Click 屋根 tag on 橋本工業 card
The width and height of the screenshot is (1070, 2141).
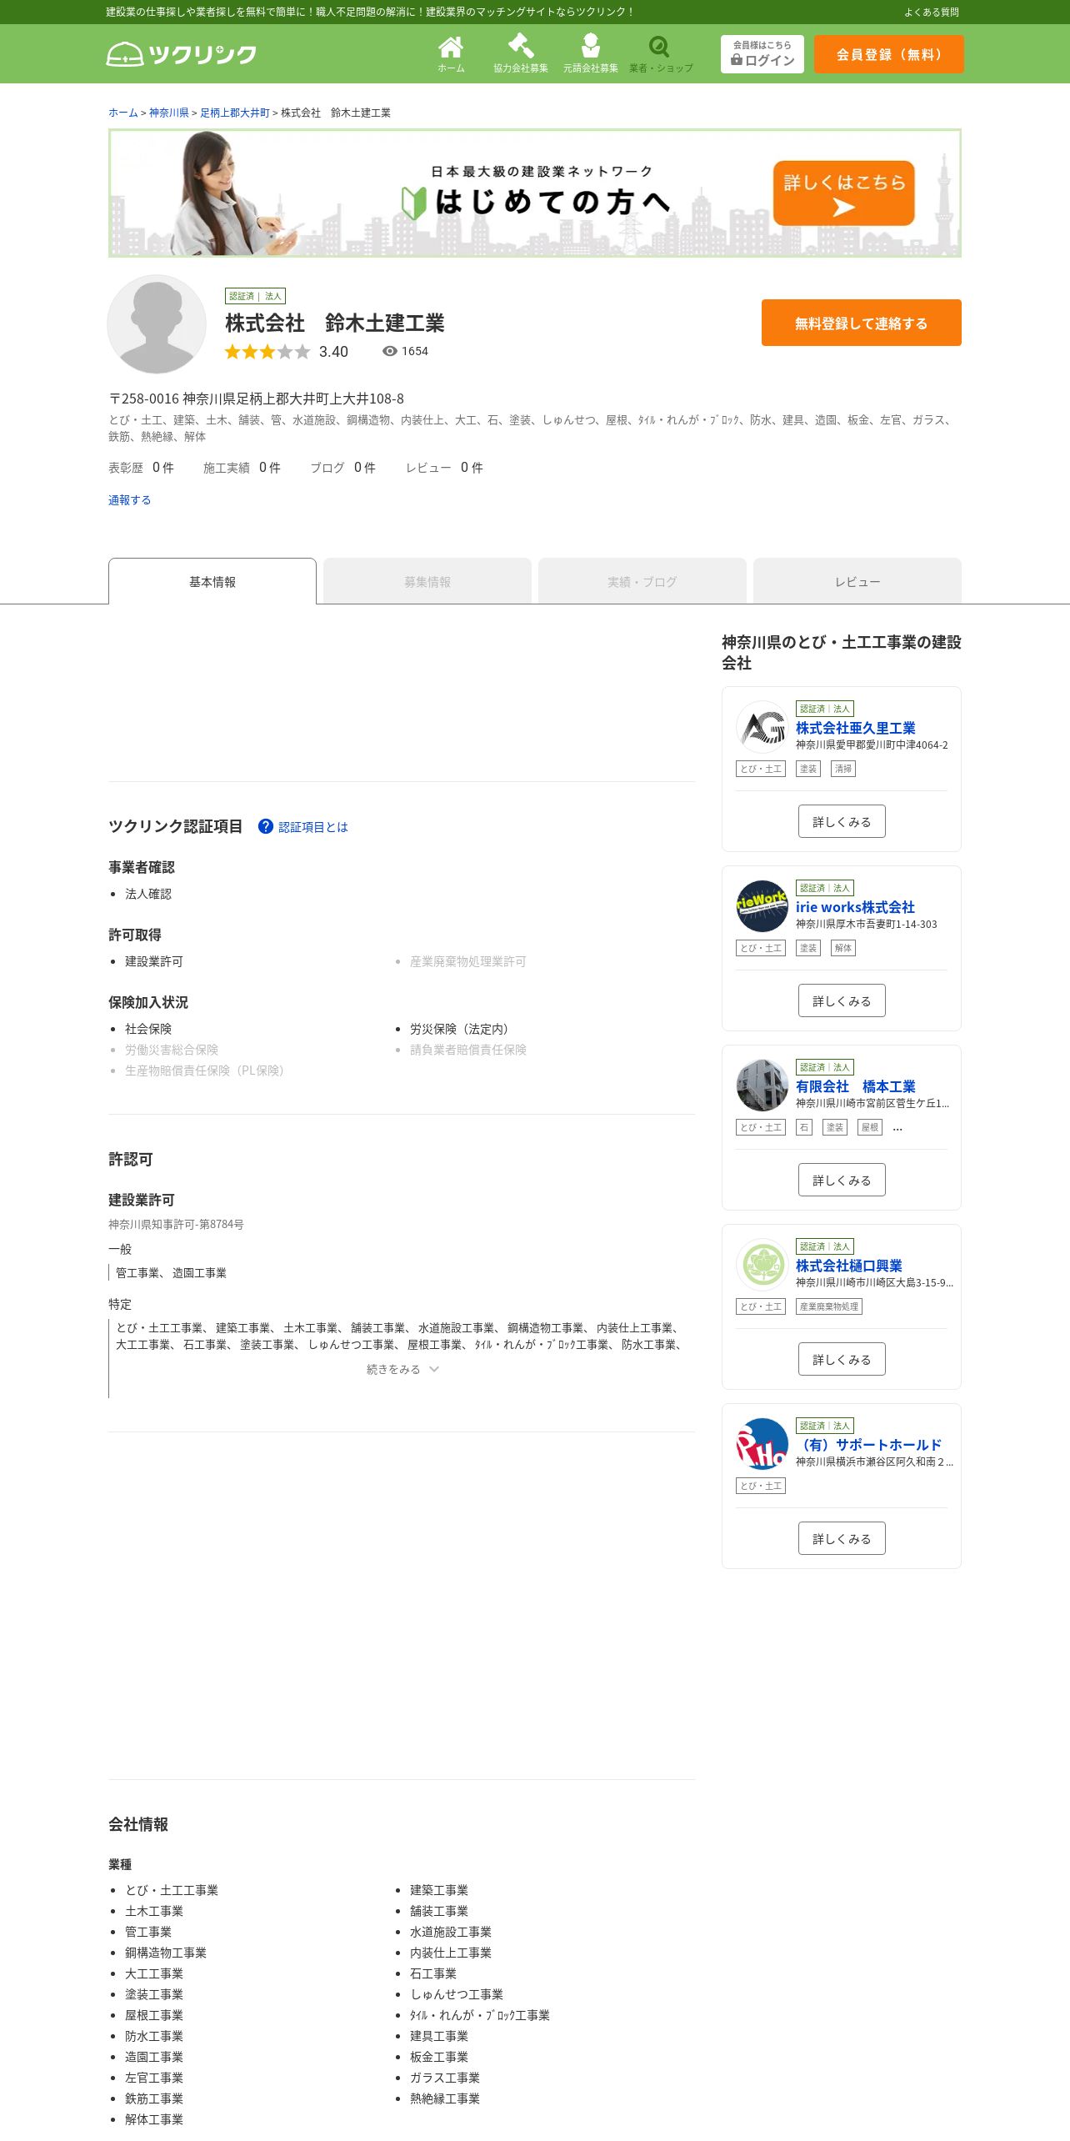tap(870, 1127)
